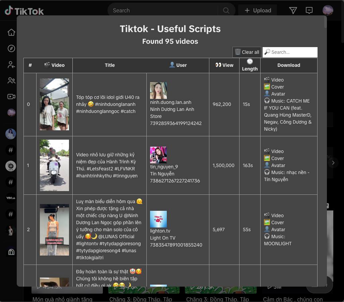Open TikTok home from sidebar house icon
The height and width of the screenshot is (302, 344).
click(11, 32)
